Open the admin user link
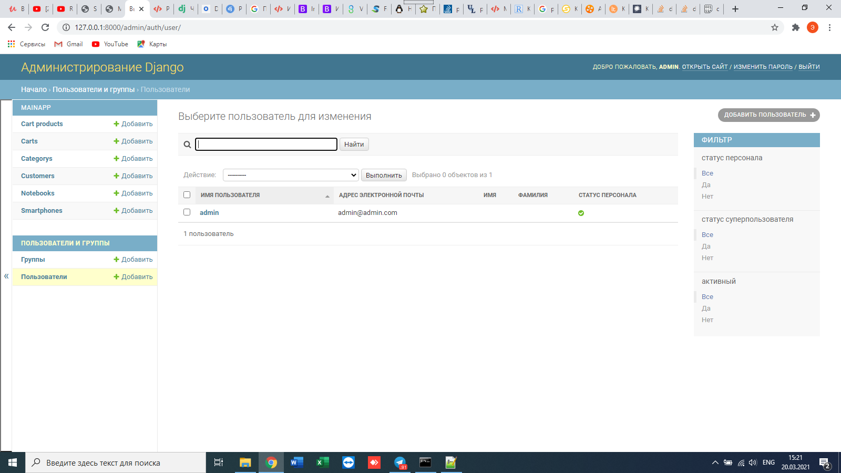Screen dimensions: 841x473 (x=209, y=213)
